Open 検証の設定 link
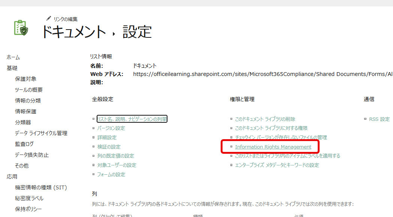The height and width of the screenshot is (217, 393). pyautogui.click(x=109, y=147)
